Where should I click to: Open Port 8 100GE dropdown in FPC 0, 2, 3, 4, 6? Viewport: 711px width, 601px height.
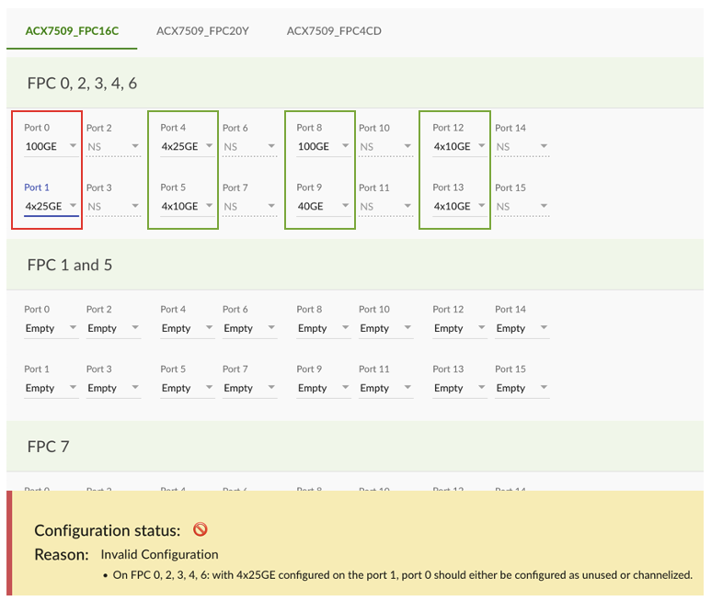pyautogui.click(x=323, y=146)
